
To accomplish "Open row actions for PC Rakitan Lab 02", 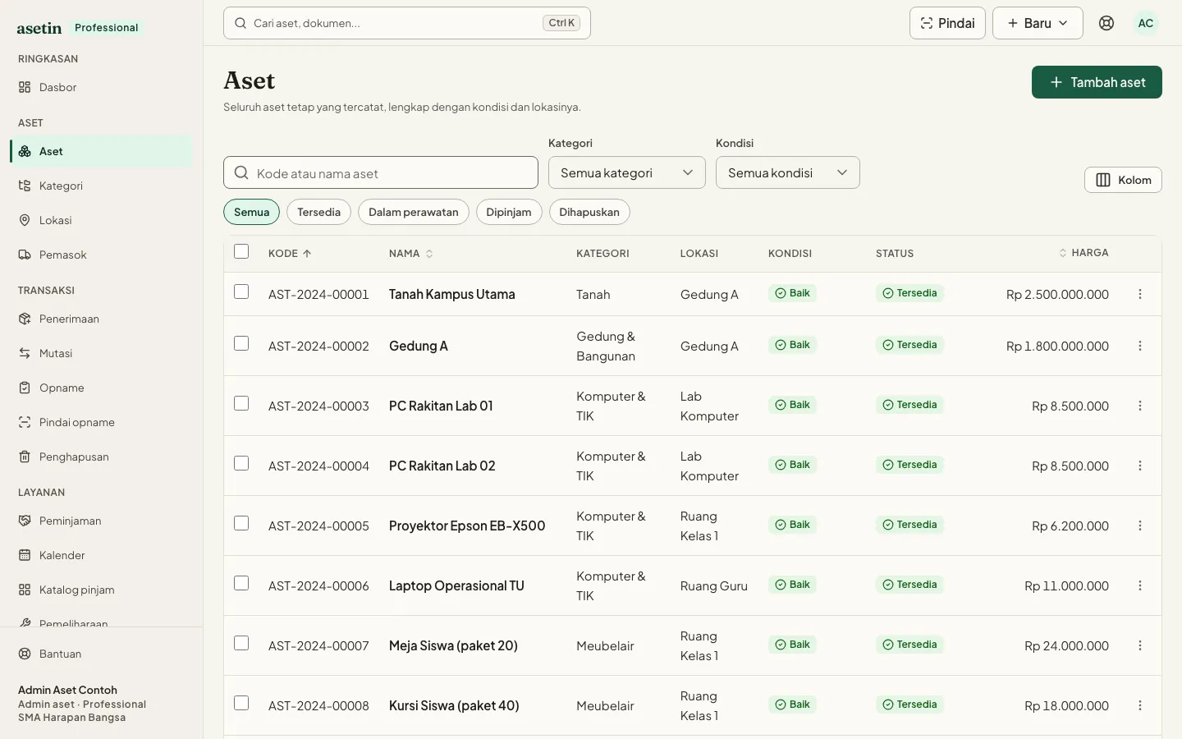I will point(1140,466).
